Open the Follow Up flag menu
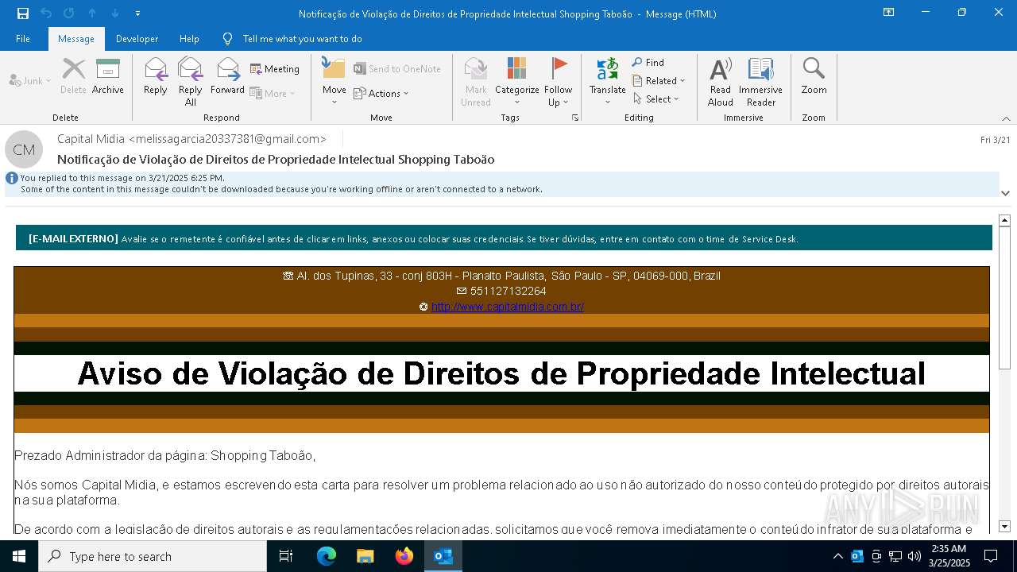 [559, 82]
